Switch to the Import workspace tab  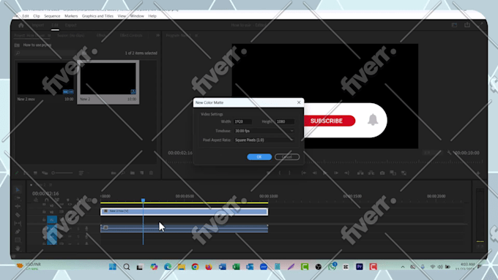[x=38, y=25]
